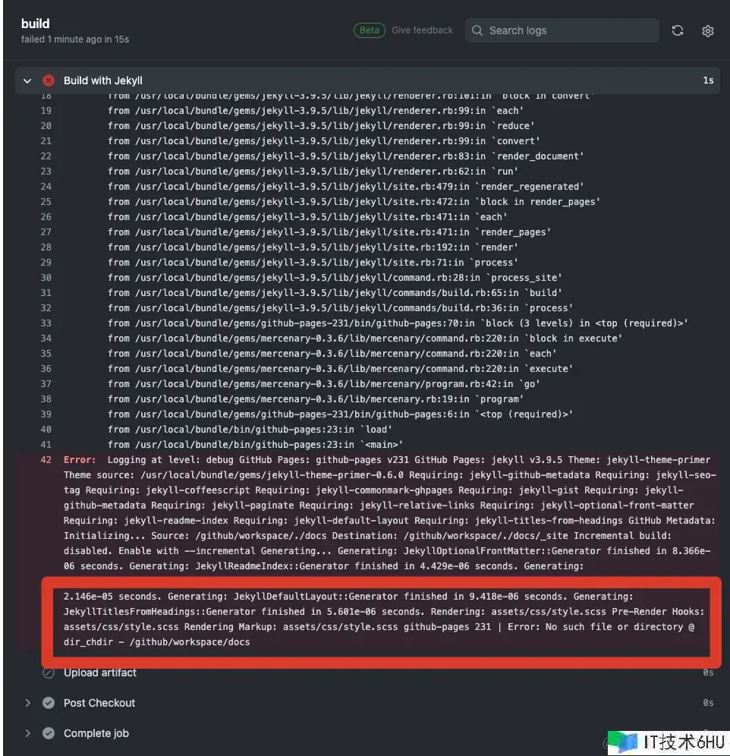Click the green check beside Complete job

pos(49,733)
